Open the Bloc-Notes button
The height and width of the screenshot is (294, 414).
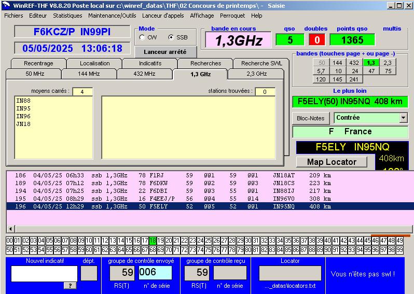[x=311, y=118]
